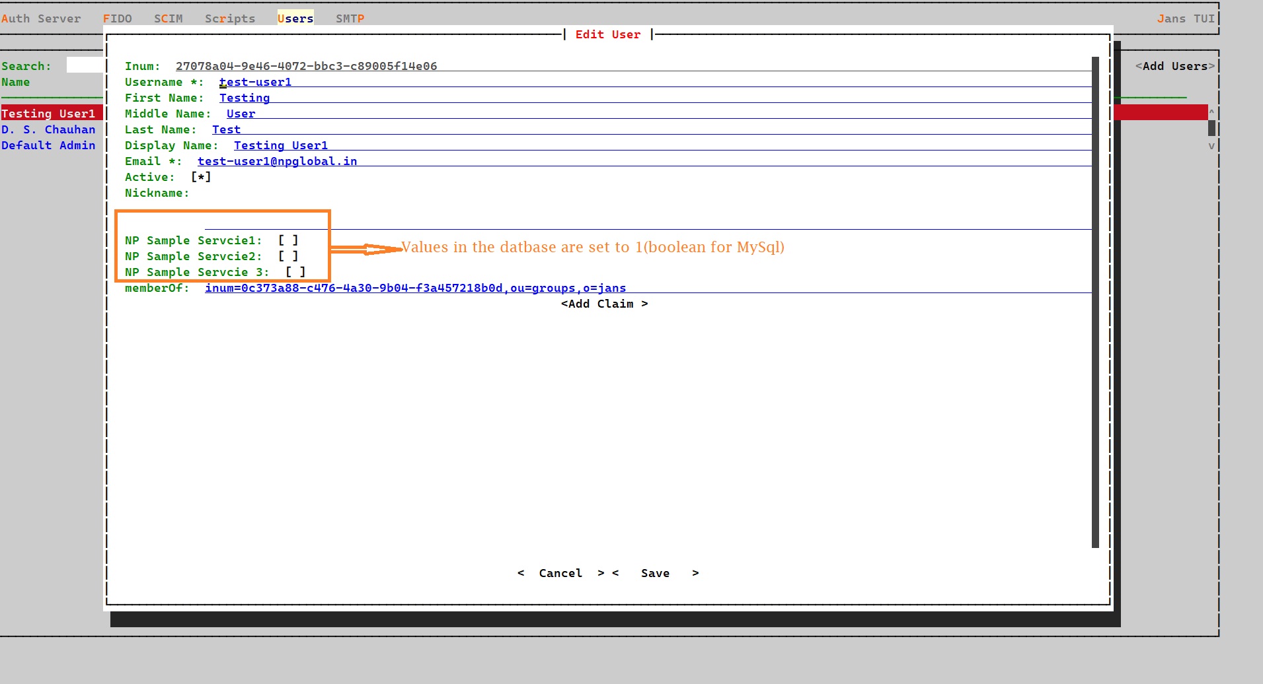This screenshot has width=1263, height=684.
Task: Click the Edit User dialog scrollbar
Action: pyautogui.click(x=1095, y=302)
